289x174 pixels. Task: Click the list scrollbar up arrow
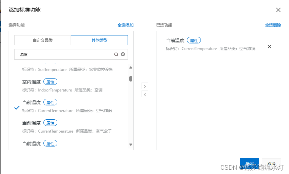coord(131,68)
